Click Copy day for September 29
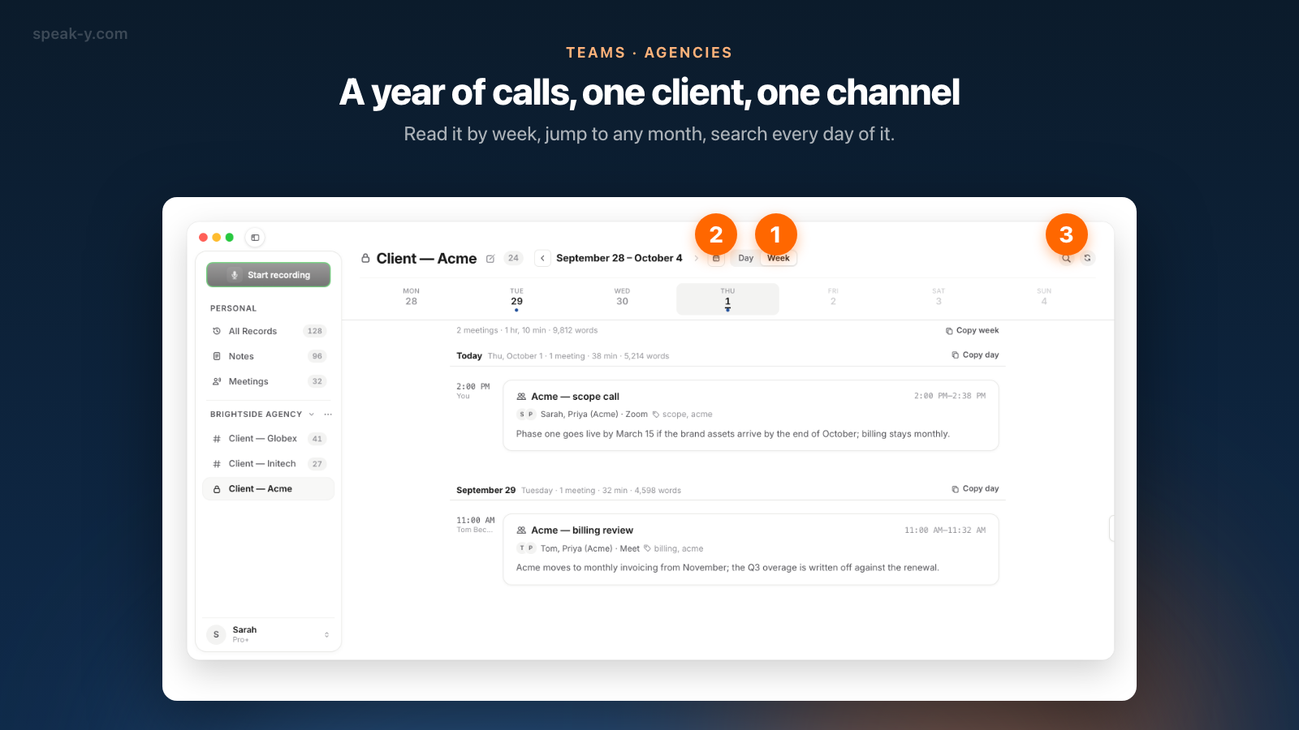The image size is (1299, 730). click(975, 488)
